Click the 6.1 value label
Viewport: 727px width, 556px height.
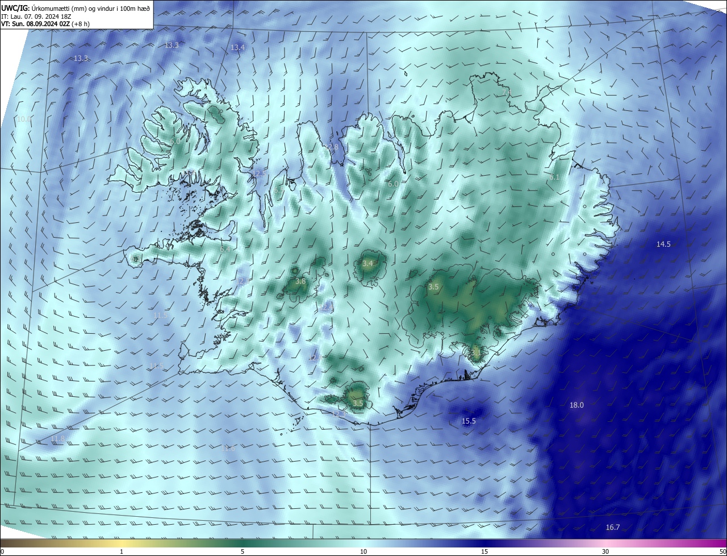coord(554,177)
